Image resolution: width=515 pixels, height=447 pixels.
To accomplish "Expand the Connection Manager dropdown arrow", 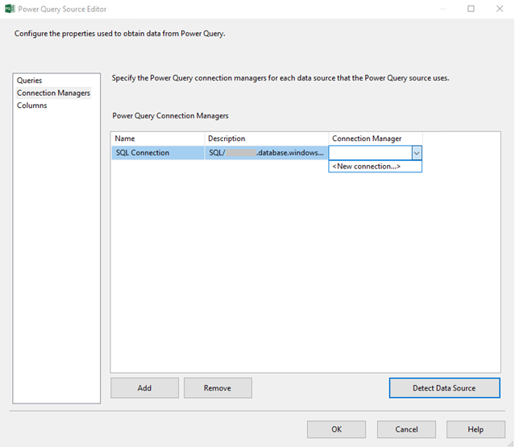I will point(416,153).
